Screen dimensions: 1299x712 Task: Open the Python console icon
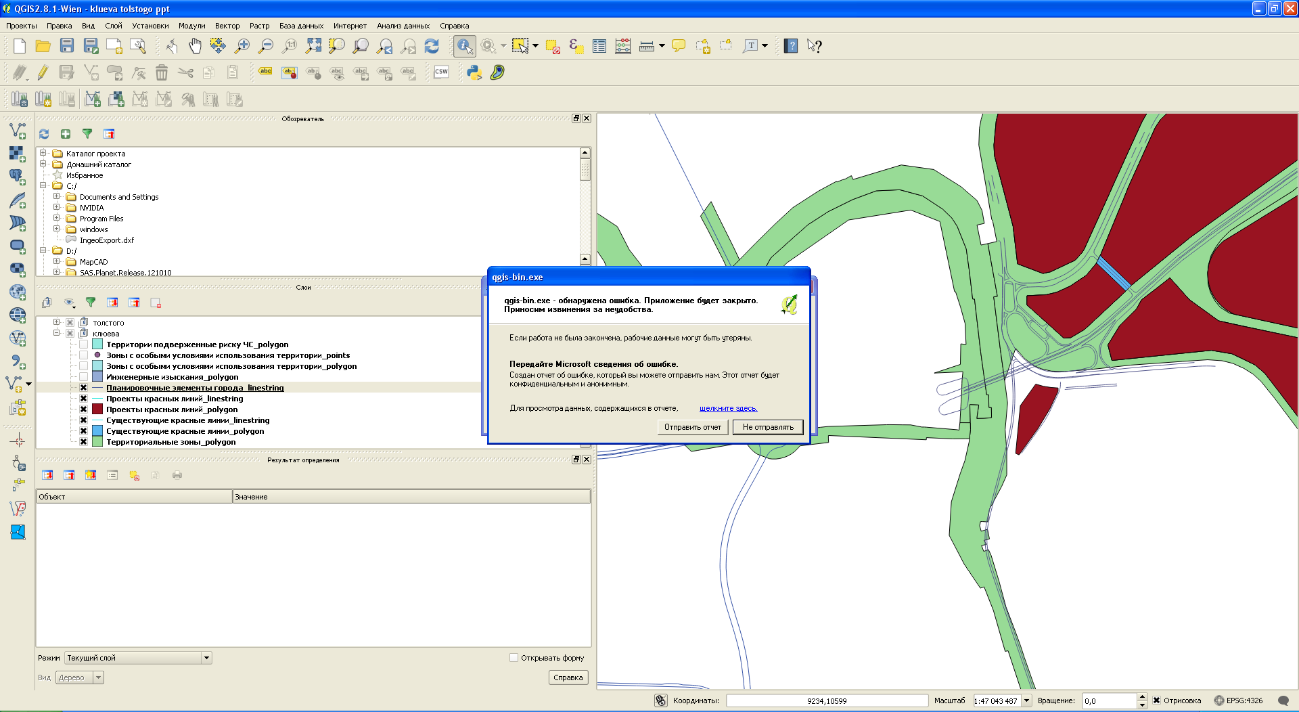click(x=474, y=72)
